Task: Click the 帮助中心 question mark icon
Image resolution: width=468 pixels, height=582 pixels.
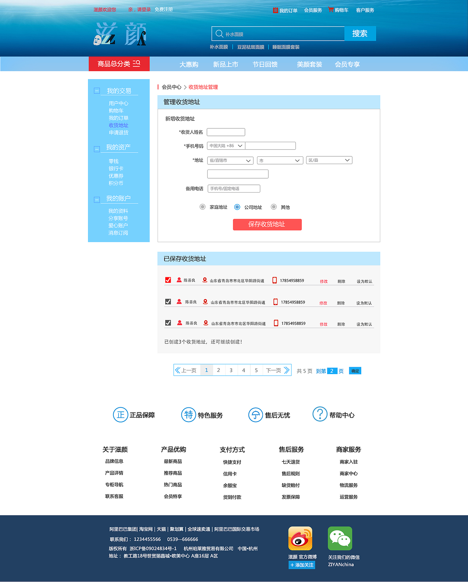Action: click(320, 414)
